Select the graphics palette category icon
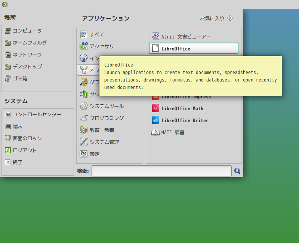This screenshot has height=243, width=299. (83, 82)
